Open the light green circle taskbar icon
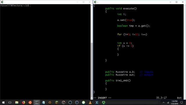This screenshot has height=105, width=186. (83, 102)
